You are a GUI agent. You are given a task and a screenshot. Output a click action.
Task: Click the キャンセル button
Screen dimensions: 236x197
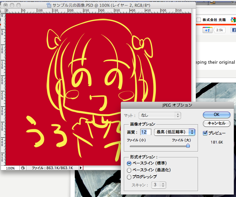coord(217,123)
